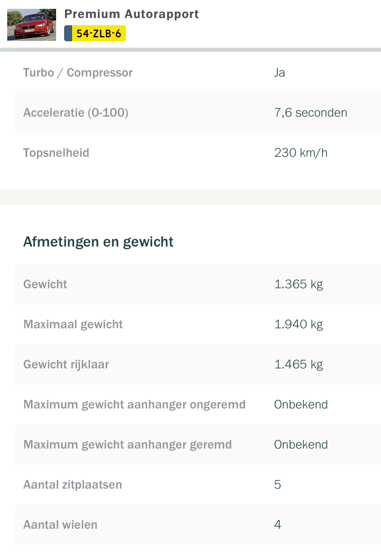The width and height of the screenshot is (381, 554).
Task: Tap the 1.465 kg value
Action: click(x=298, y=364)
